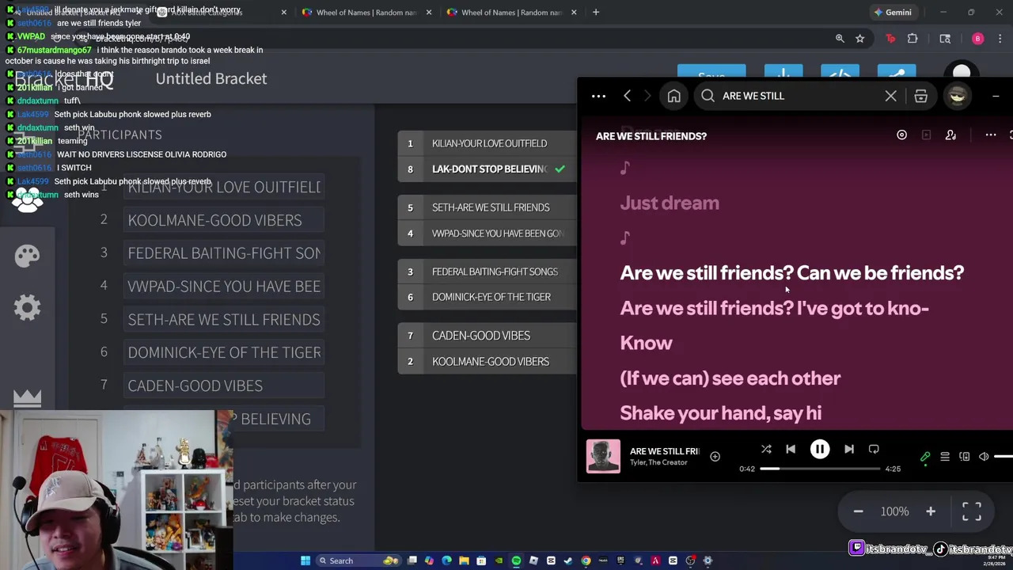This screenshot has height=570, width=1013.
Task: Open the Browse icon in Spotify search bar
Action: coord(920,96)
